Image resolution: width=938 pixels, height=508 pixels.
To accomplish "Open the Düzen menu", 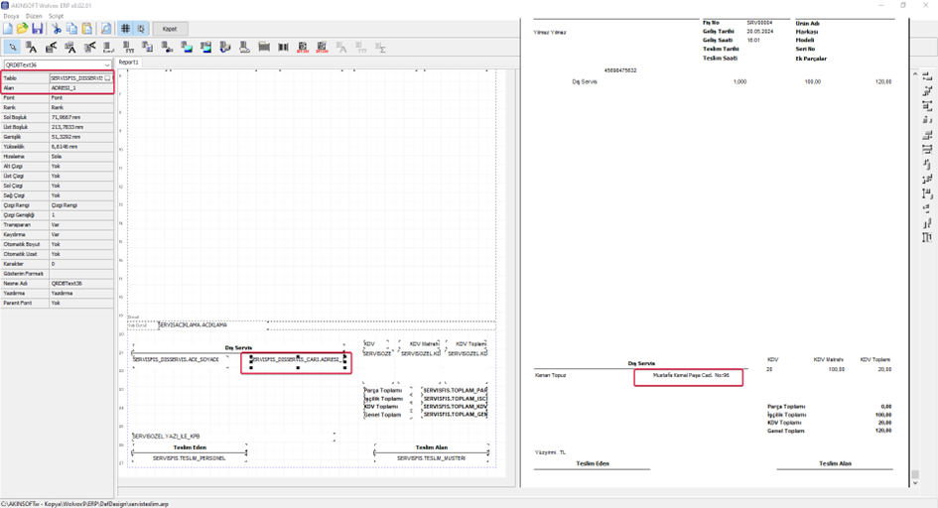I will click(34, 16).
